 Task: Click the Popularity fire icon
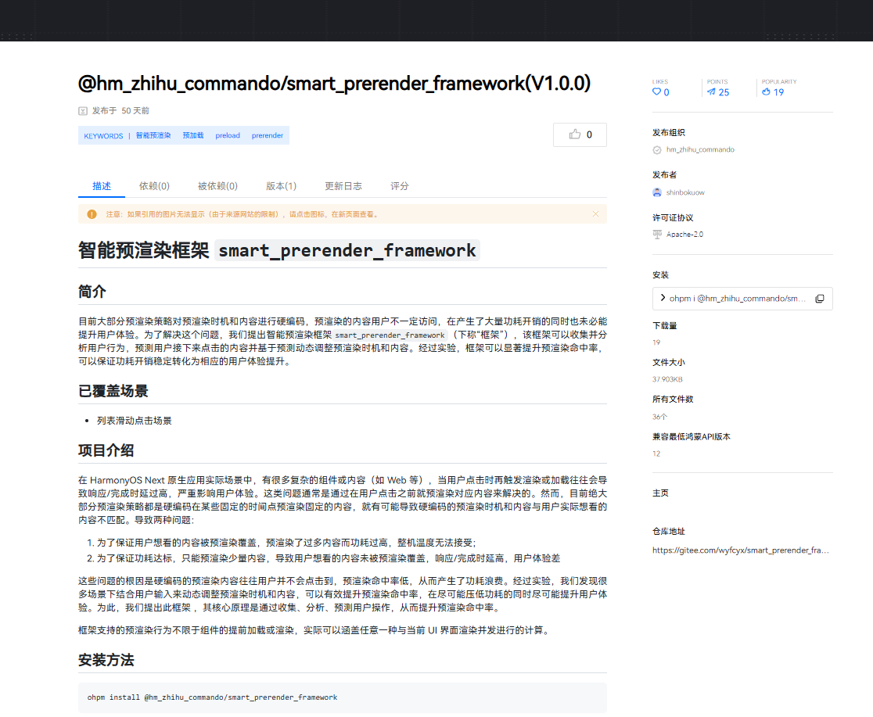click(x=765, y=91)
